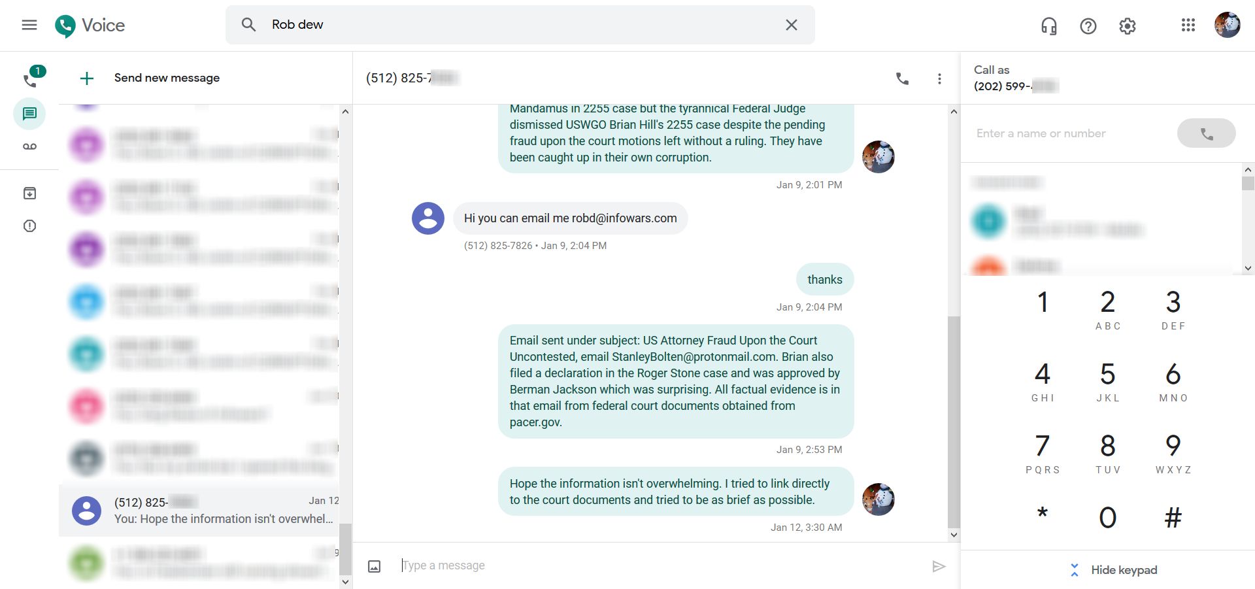1255x589 pixels.
Task: Open the Spam section icon
Action: (29, 226)
